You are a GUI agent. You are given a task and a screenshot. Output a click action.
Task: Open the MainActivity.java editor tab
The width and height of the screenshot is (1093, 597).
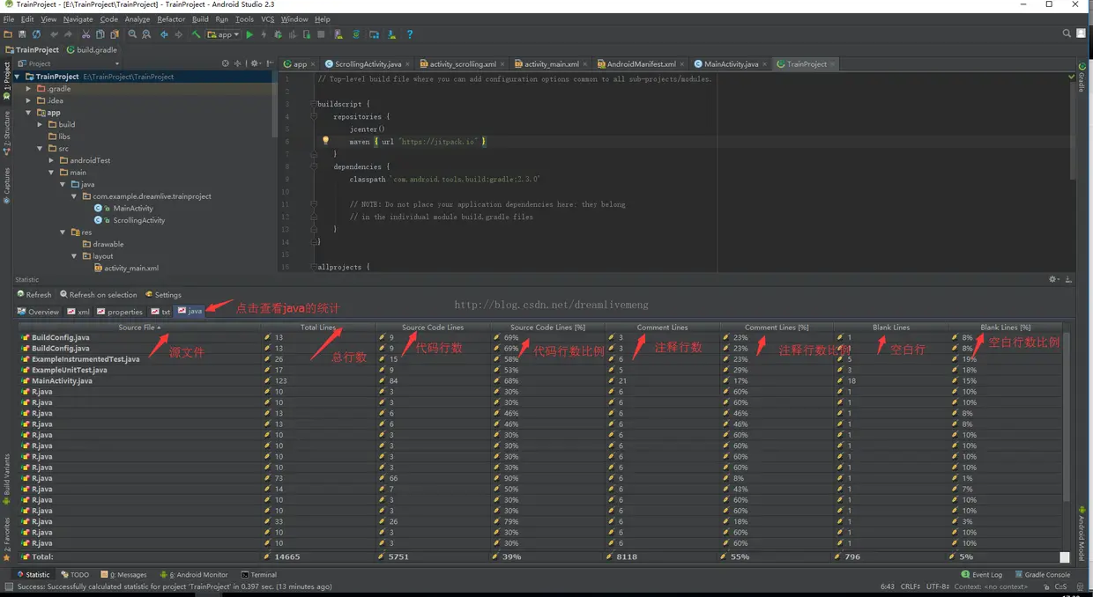point(730,64)
